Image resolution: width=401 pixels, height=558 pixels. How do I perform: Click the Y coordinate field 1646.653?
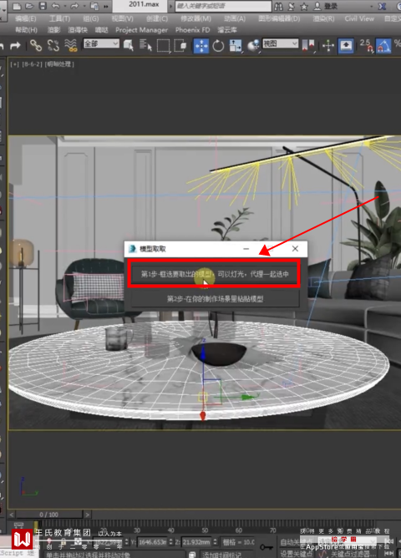152,542
